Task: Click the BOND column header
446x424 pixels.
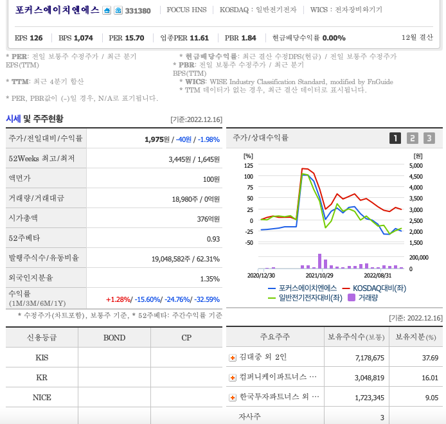Action: point(114,337)
